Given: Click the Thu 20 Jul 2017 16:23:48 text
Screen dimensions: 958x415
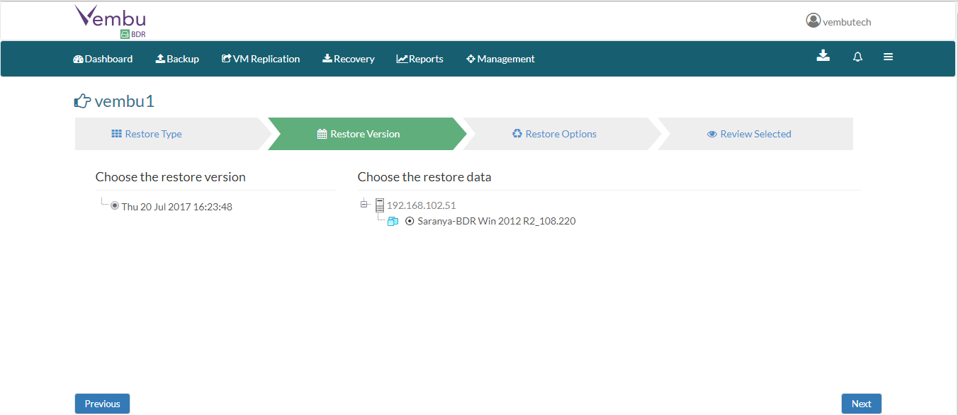Looking at the screenshot, I should click(177, 207).
